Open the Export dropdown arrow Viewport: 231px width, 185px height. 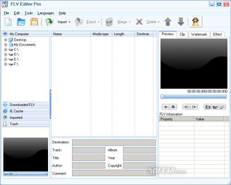tap(99, 22)
